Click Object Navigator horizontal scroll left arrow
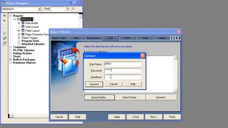Image resolution: width=228 pixels, height=128 pixels. point(11,116)
